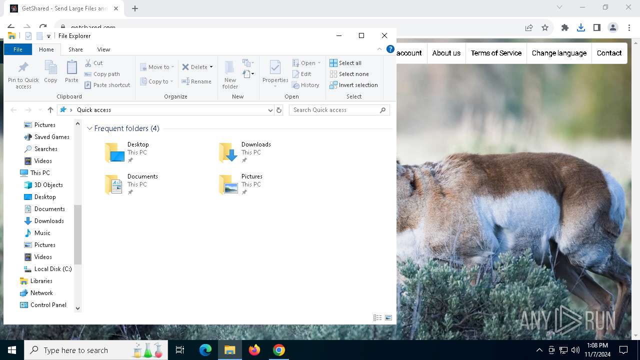Click Paste shortcut option
The height and width of the screenshot is (360, 640).
[x=107, y=85]
